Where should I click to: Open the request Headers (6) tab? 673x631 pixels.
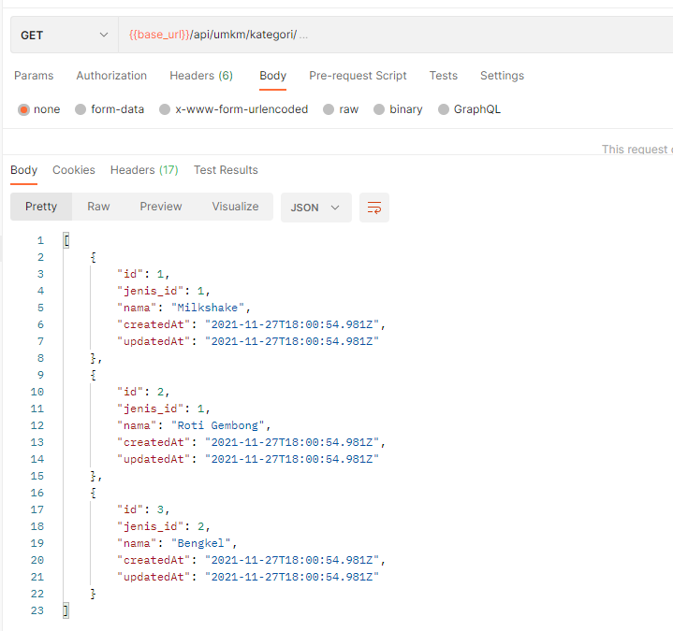pos(201,76)
